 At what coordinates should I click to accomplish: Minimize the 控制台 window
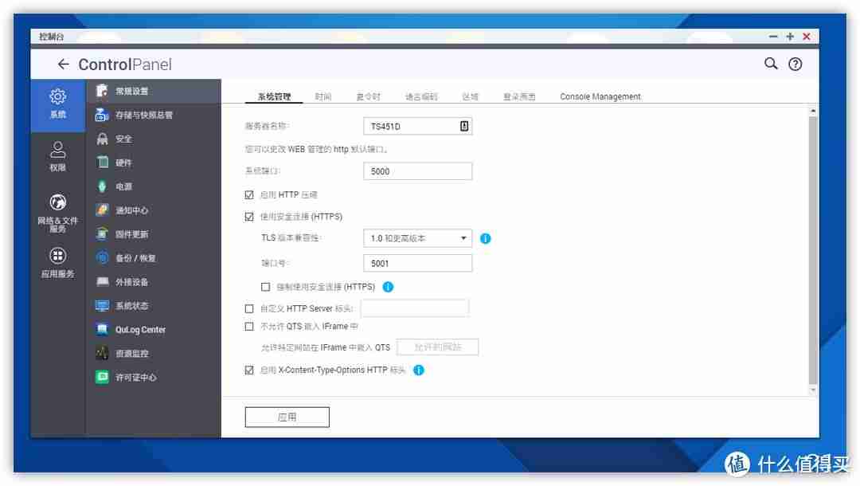[773, 37]
